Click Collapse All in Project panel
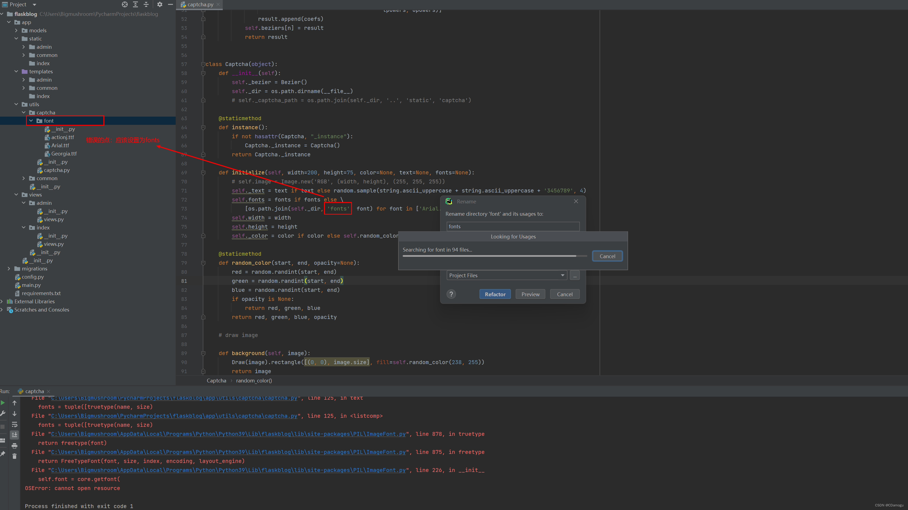The image size is (908, 510). click(x=146, y=4)
